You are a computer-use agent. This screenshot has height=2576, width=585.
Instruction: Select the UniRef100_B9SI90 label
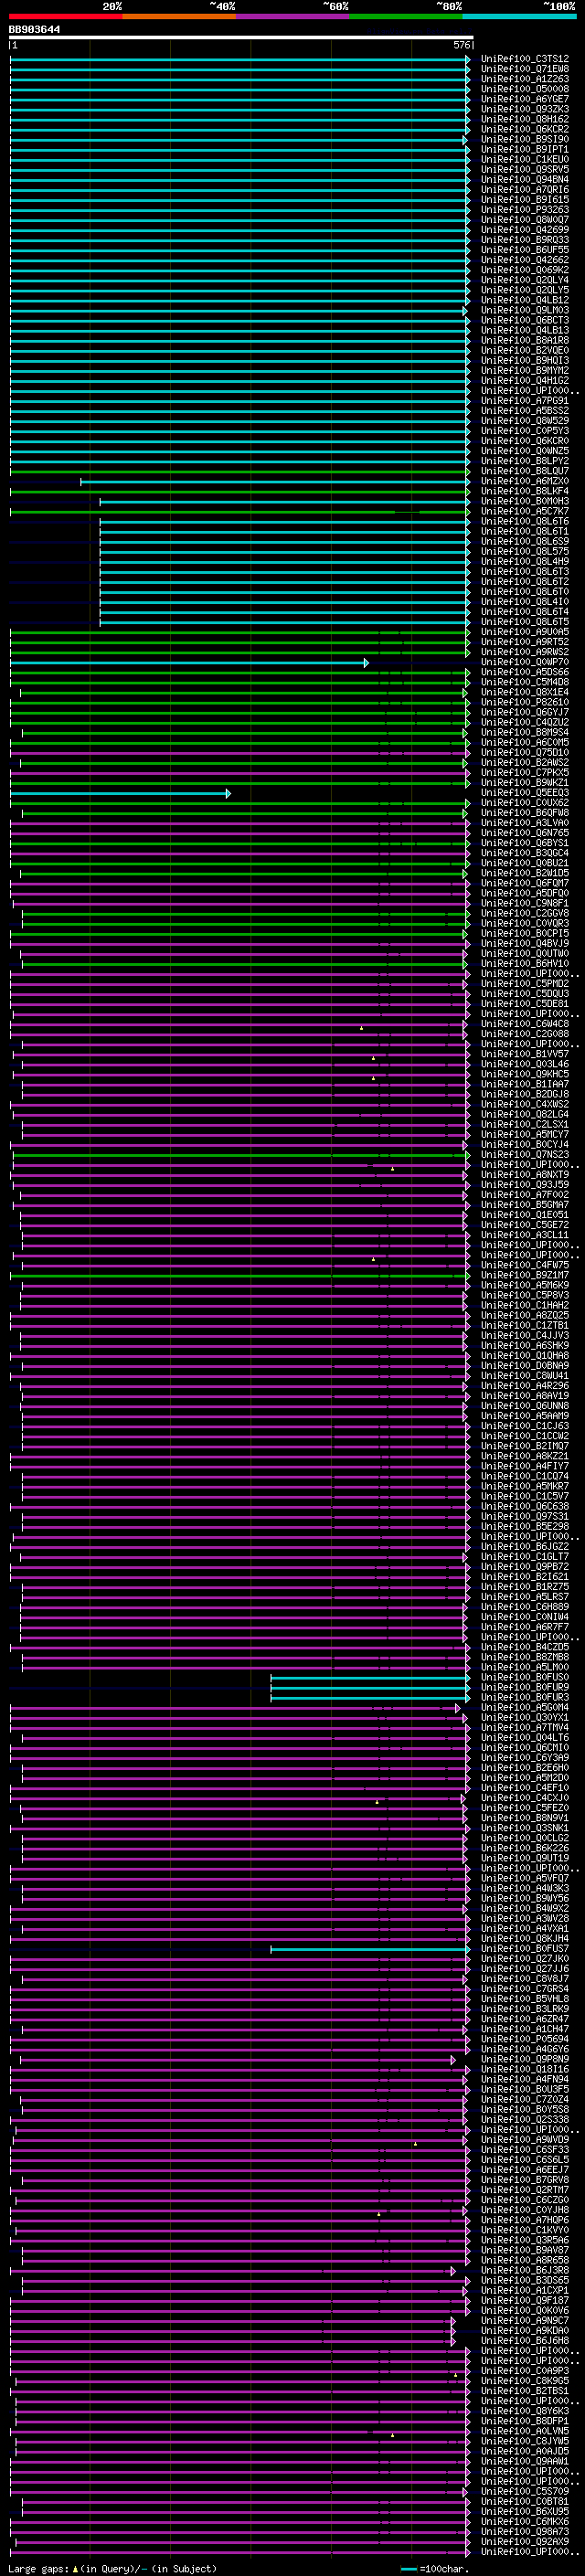pyautogui.click(x=525, y=139)
